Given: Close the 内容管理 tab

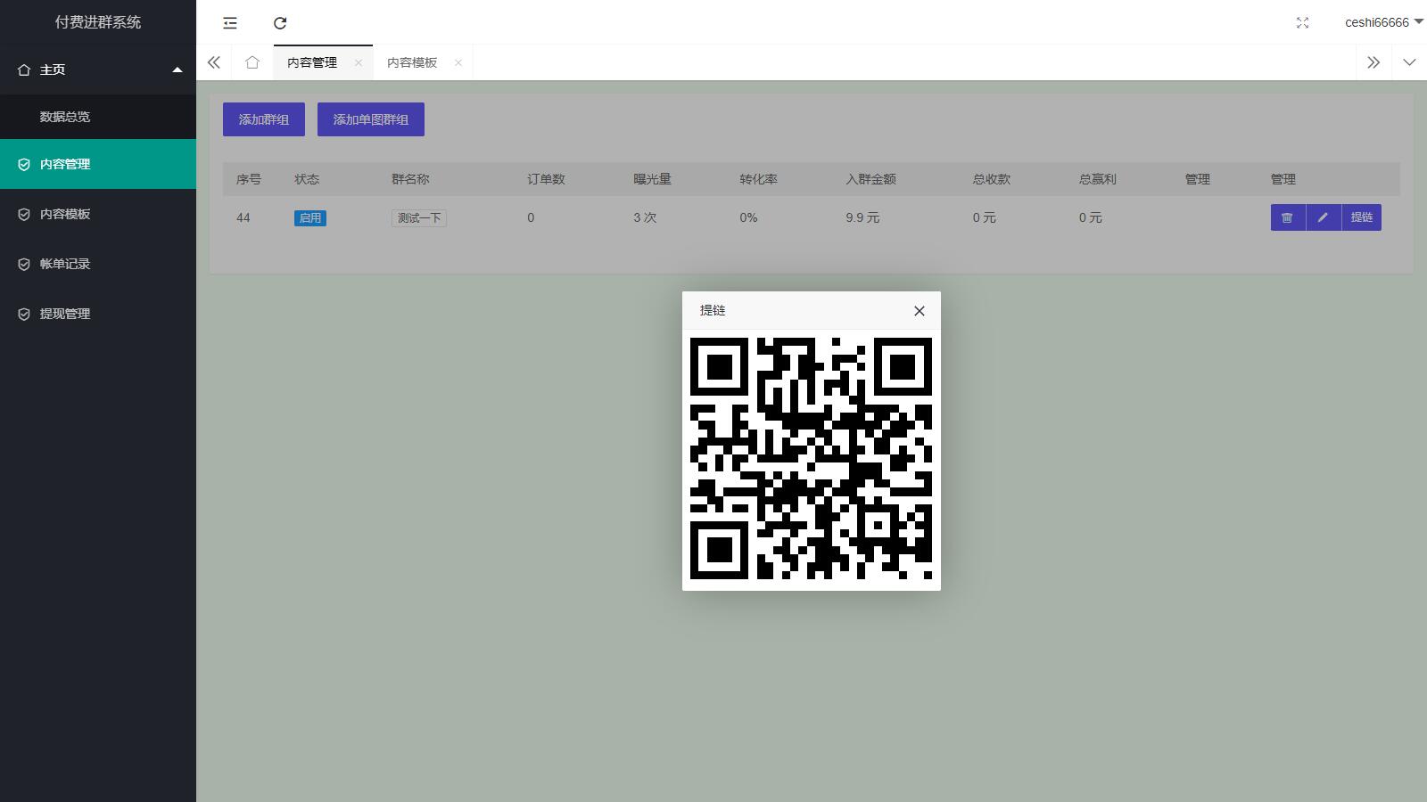Looking at the screenshot, I should (359, 62).
